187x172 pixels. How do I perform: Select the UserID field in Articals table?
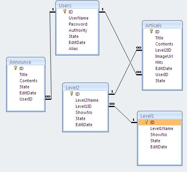tap(162, 75)
